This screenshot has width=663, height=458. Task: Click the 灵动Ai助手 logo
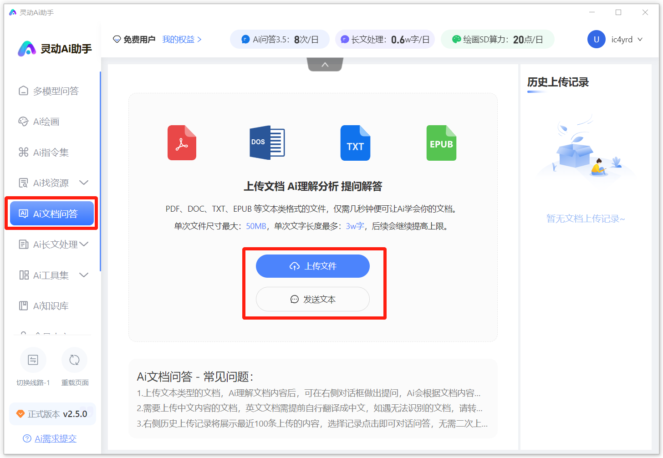coord(55,49)
